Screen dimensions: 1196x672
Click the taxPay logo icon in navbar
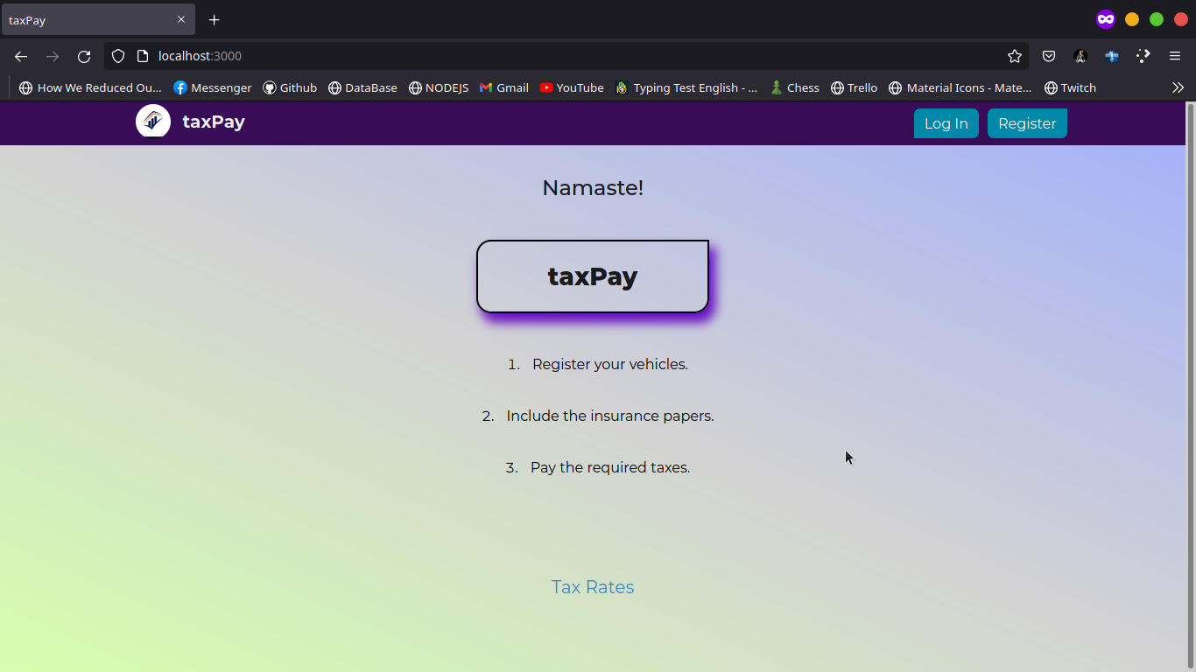coord(153,122)
